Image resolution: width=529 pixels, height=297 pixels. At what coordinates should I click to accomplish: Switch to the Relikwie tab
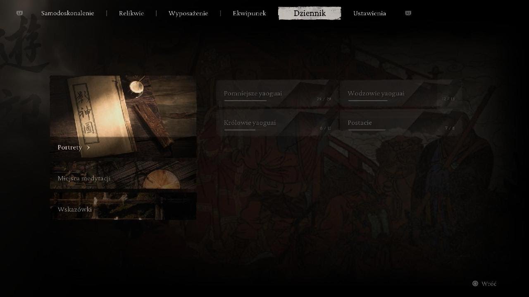pyautogui.click(x=131, y=13)
